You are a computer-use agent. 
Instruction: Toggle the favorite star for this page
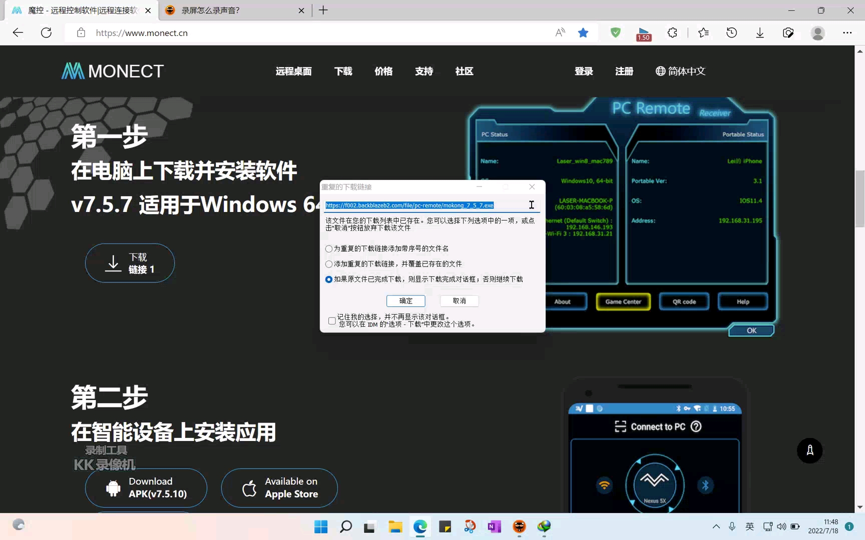click(x=583, y=33)
